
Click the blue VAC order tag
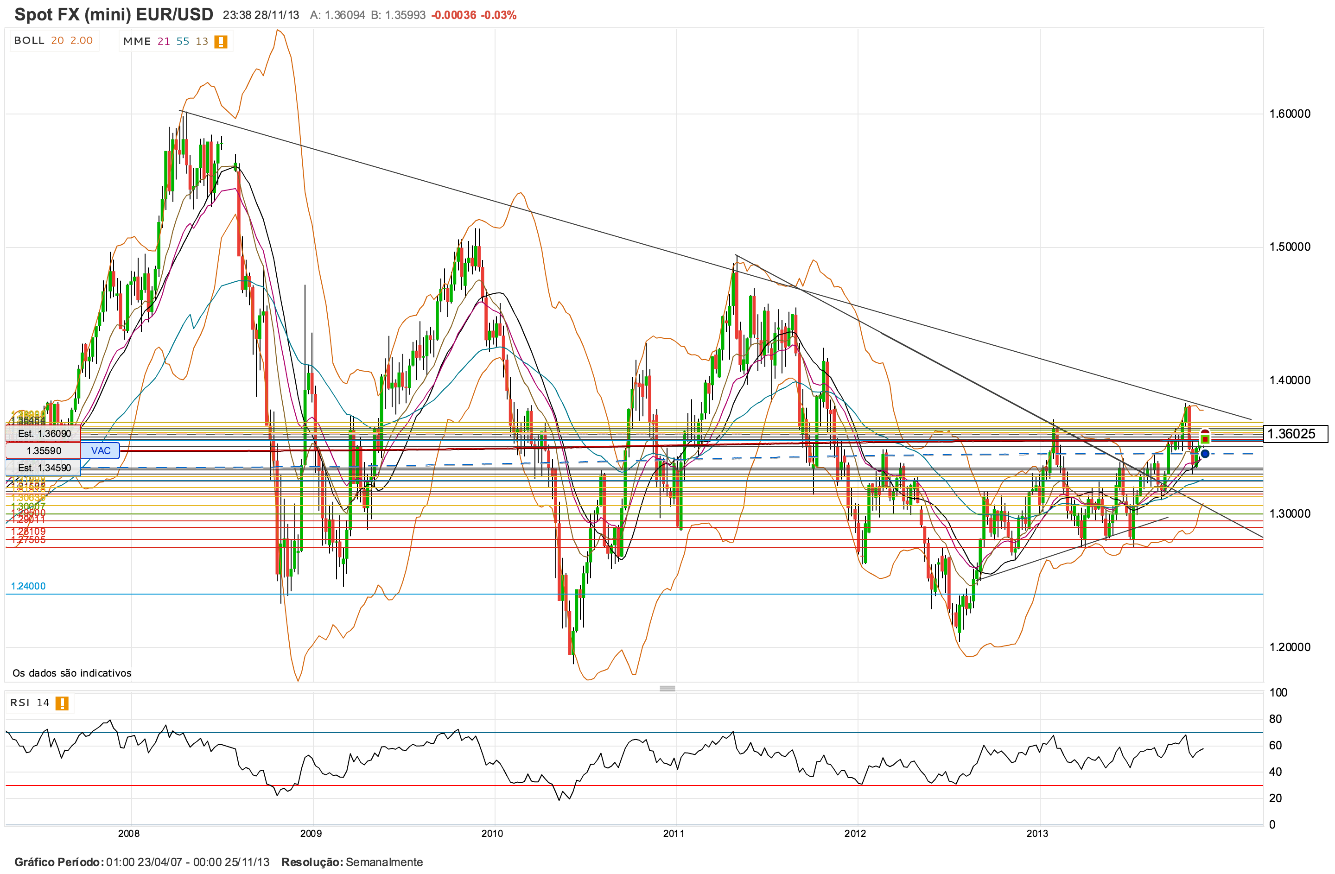coord(101,451)
